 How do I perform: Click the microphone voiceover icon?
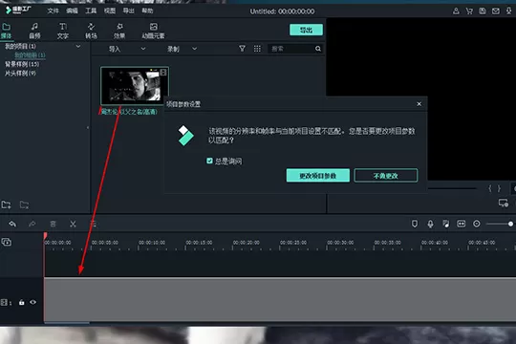click(x=430, y=224)
